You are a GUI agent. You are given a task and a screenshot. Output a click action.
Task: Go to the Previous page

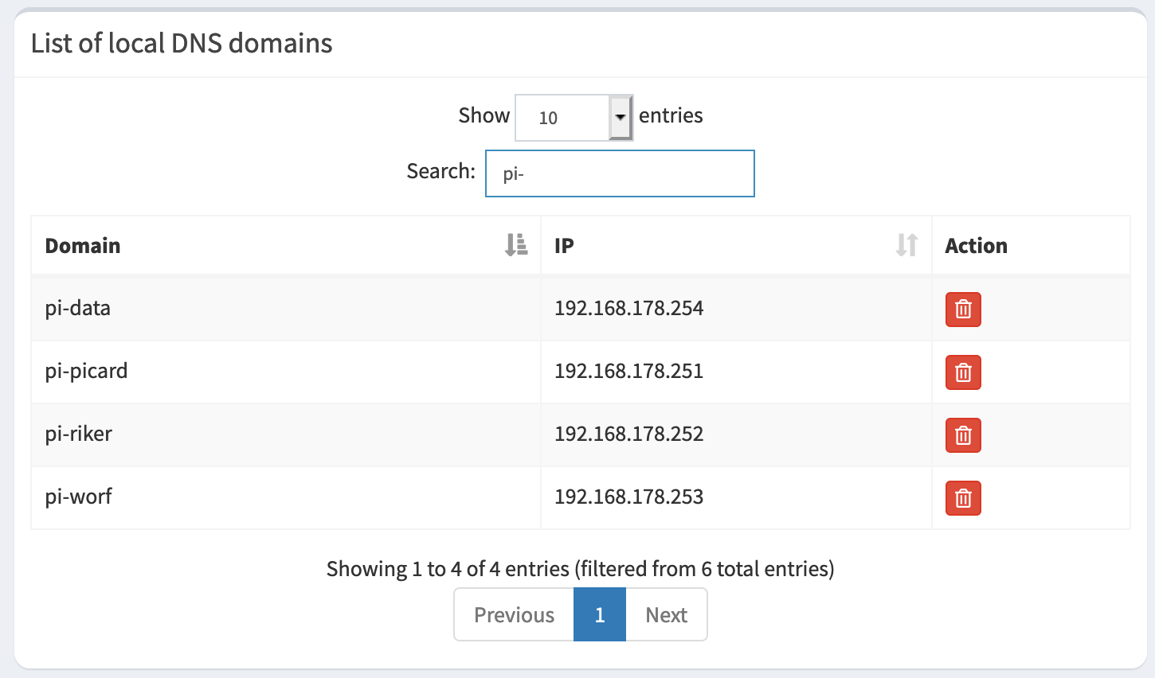pos(514,614)
